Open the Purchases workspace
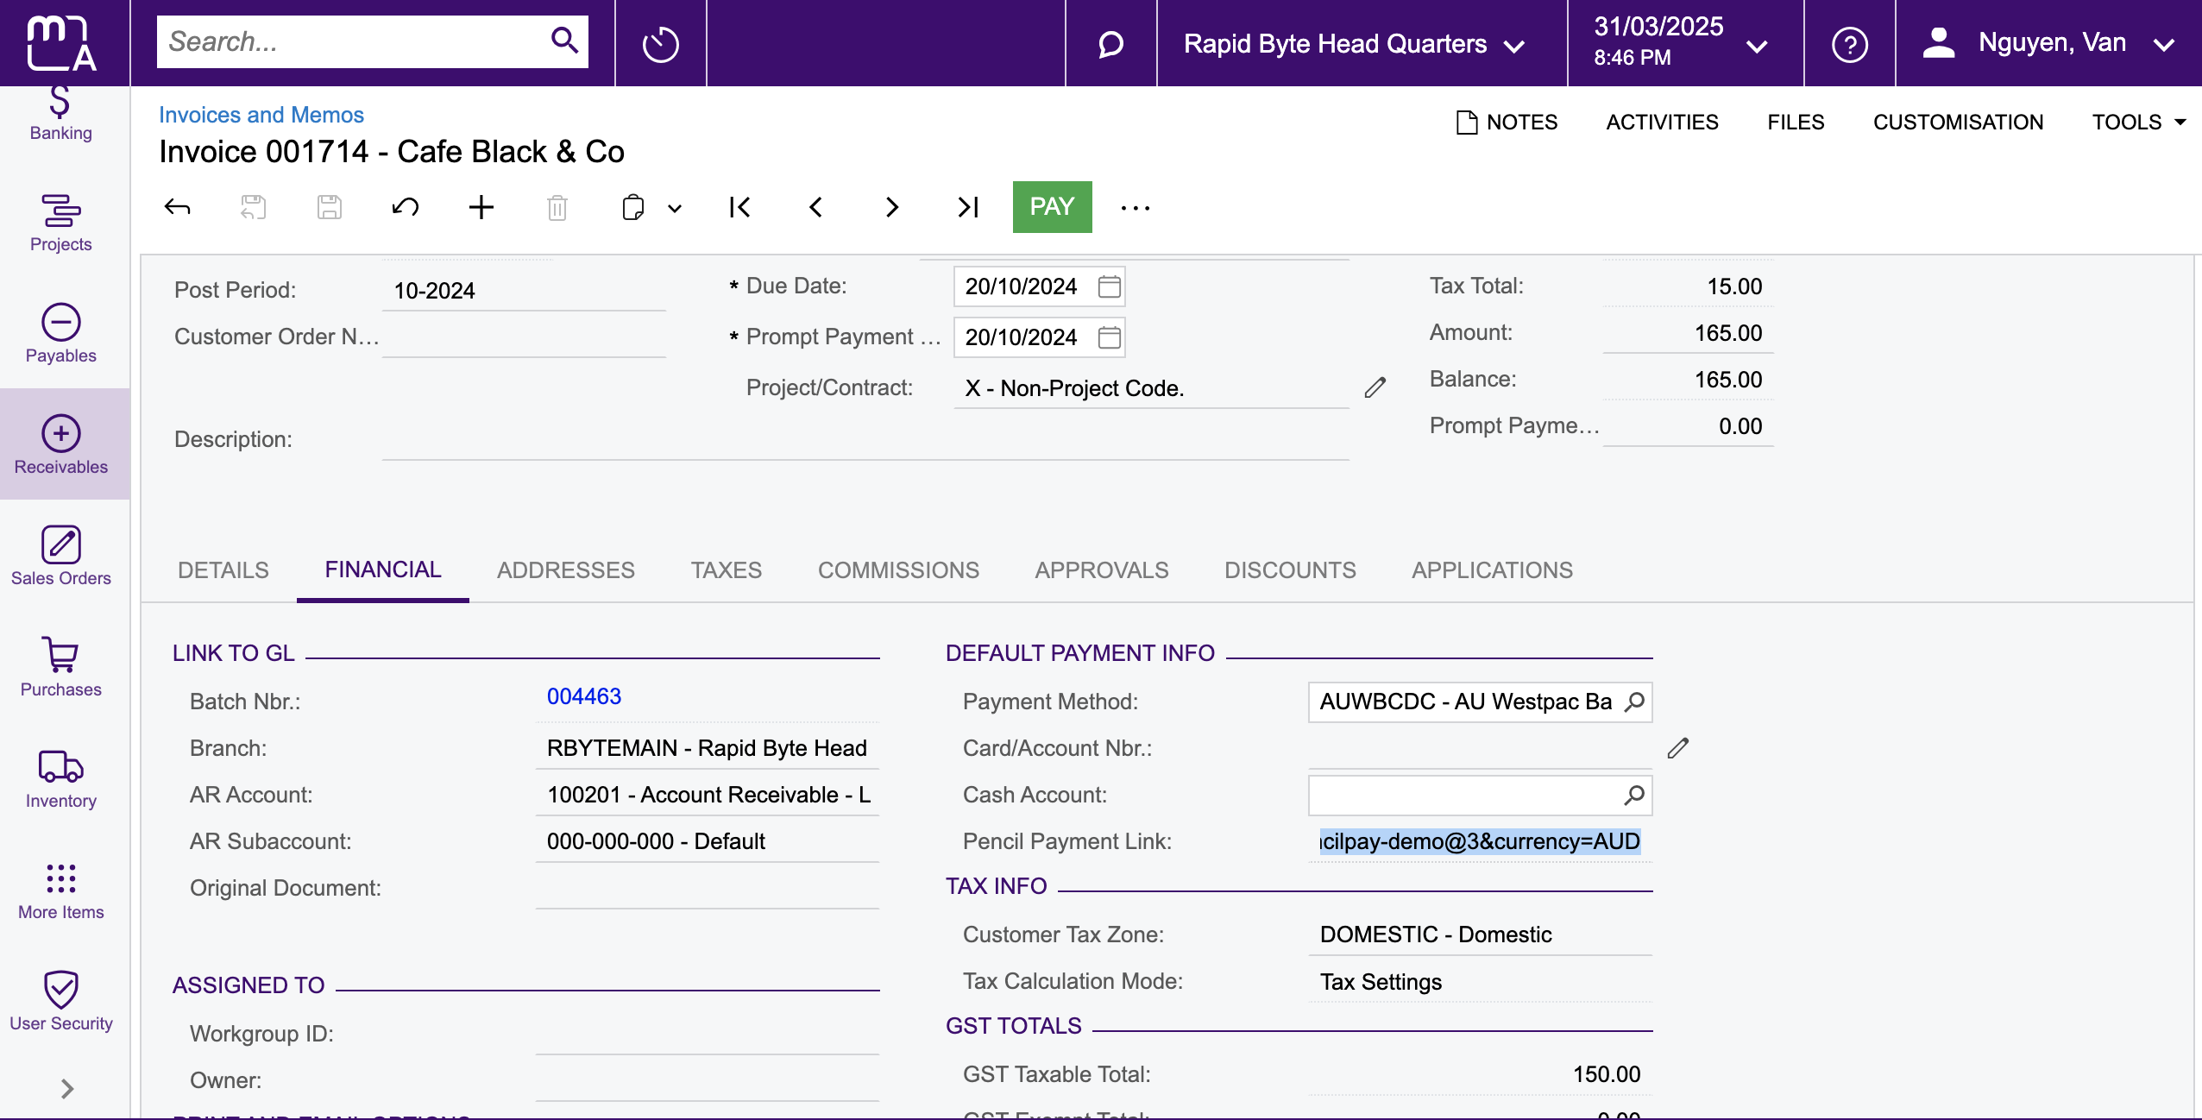Image resolution: width=2202 pixels, height=1120 pixels. pyautogui.click(x=60, y=668)
